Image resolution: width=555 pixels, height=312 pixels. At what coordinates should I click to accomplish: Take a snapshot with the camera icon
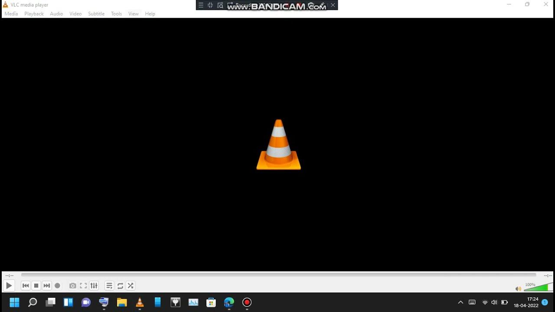73,286
